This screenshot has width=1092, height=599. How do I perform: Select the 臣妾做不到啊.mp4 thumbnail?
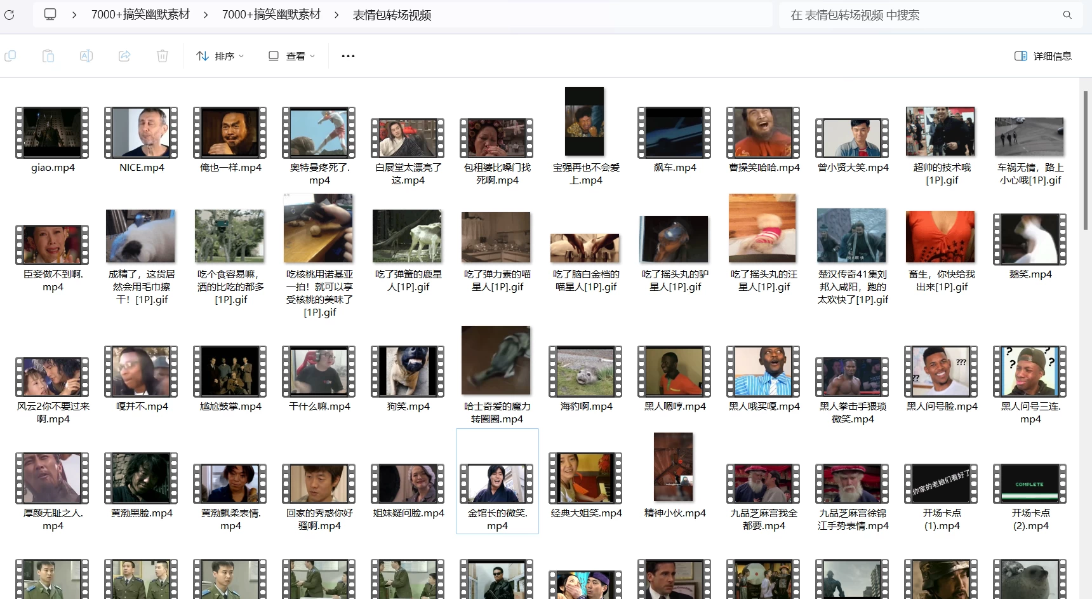(x=52, y=245)
